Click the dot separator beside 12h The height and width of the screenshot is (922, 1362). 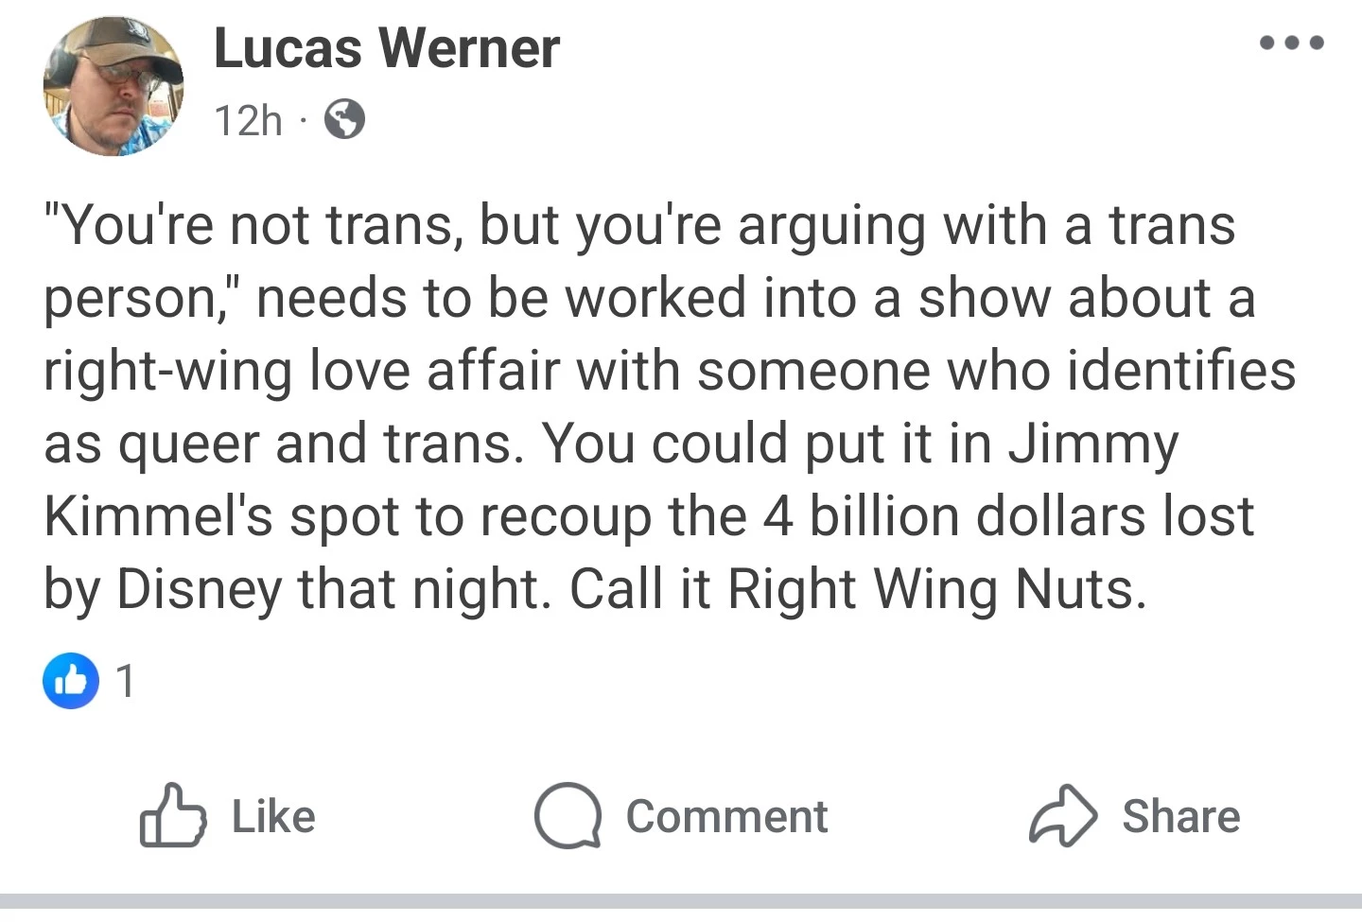[303, 120]
